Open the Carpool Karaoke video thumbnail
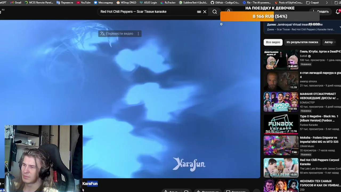341x192 pixels. point(281,168)
